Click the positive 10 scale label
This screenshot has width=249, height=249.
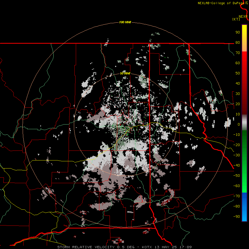[x=238, y=114]
